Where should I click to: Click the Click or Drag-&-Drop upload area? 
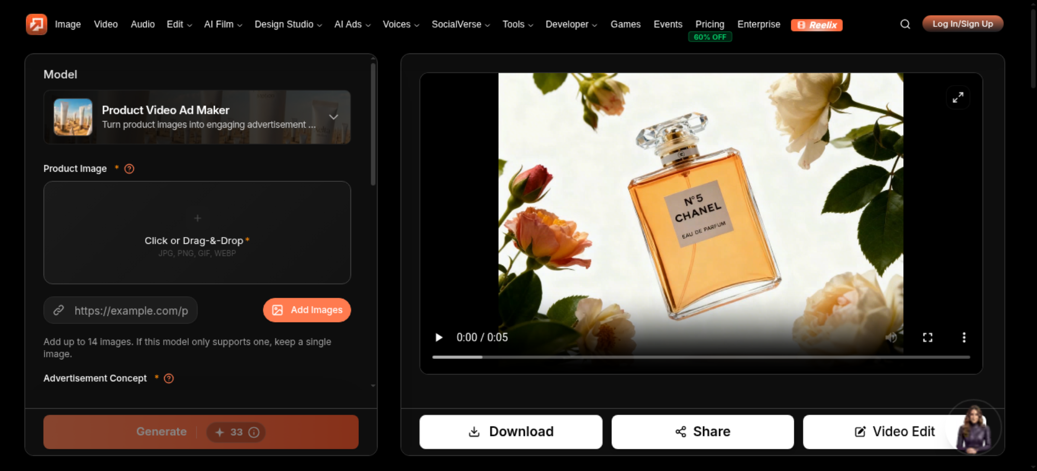(x=197, y=232)
